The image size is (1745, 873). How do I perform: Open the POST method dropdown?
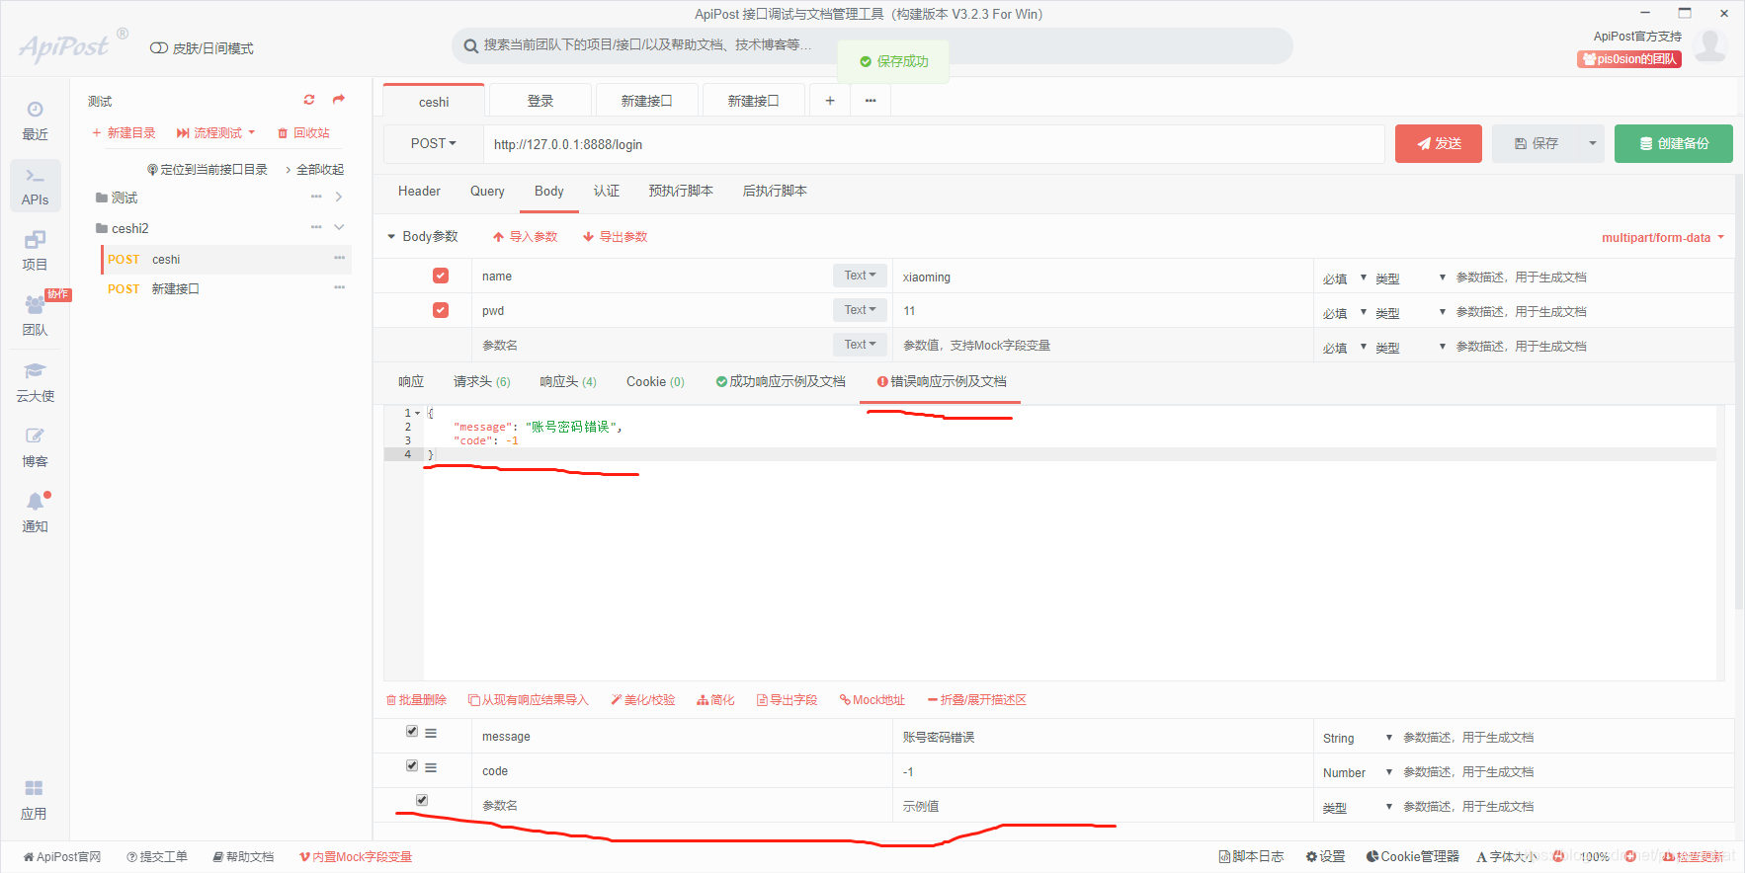pyautogui.click(x=434, y=144)
